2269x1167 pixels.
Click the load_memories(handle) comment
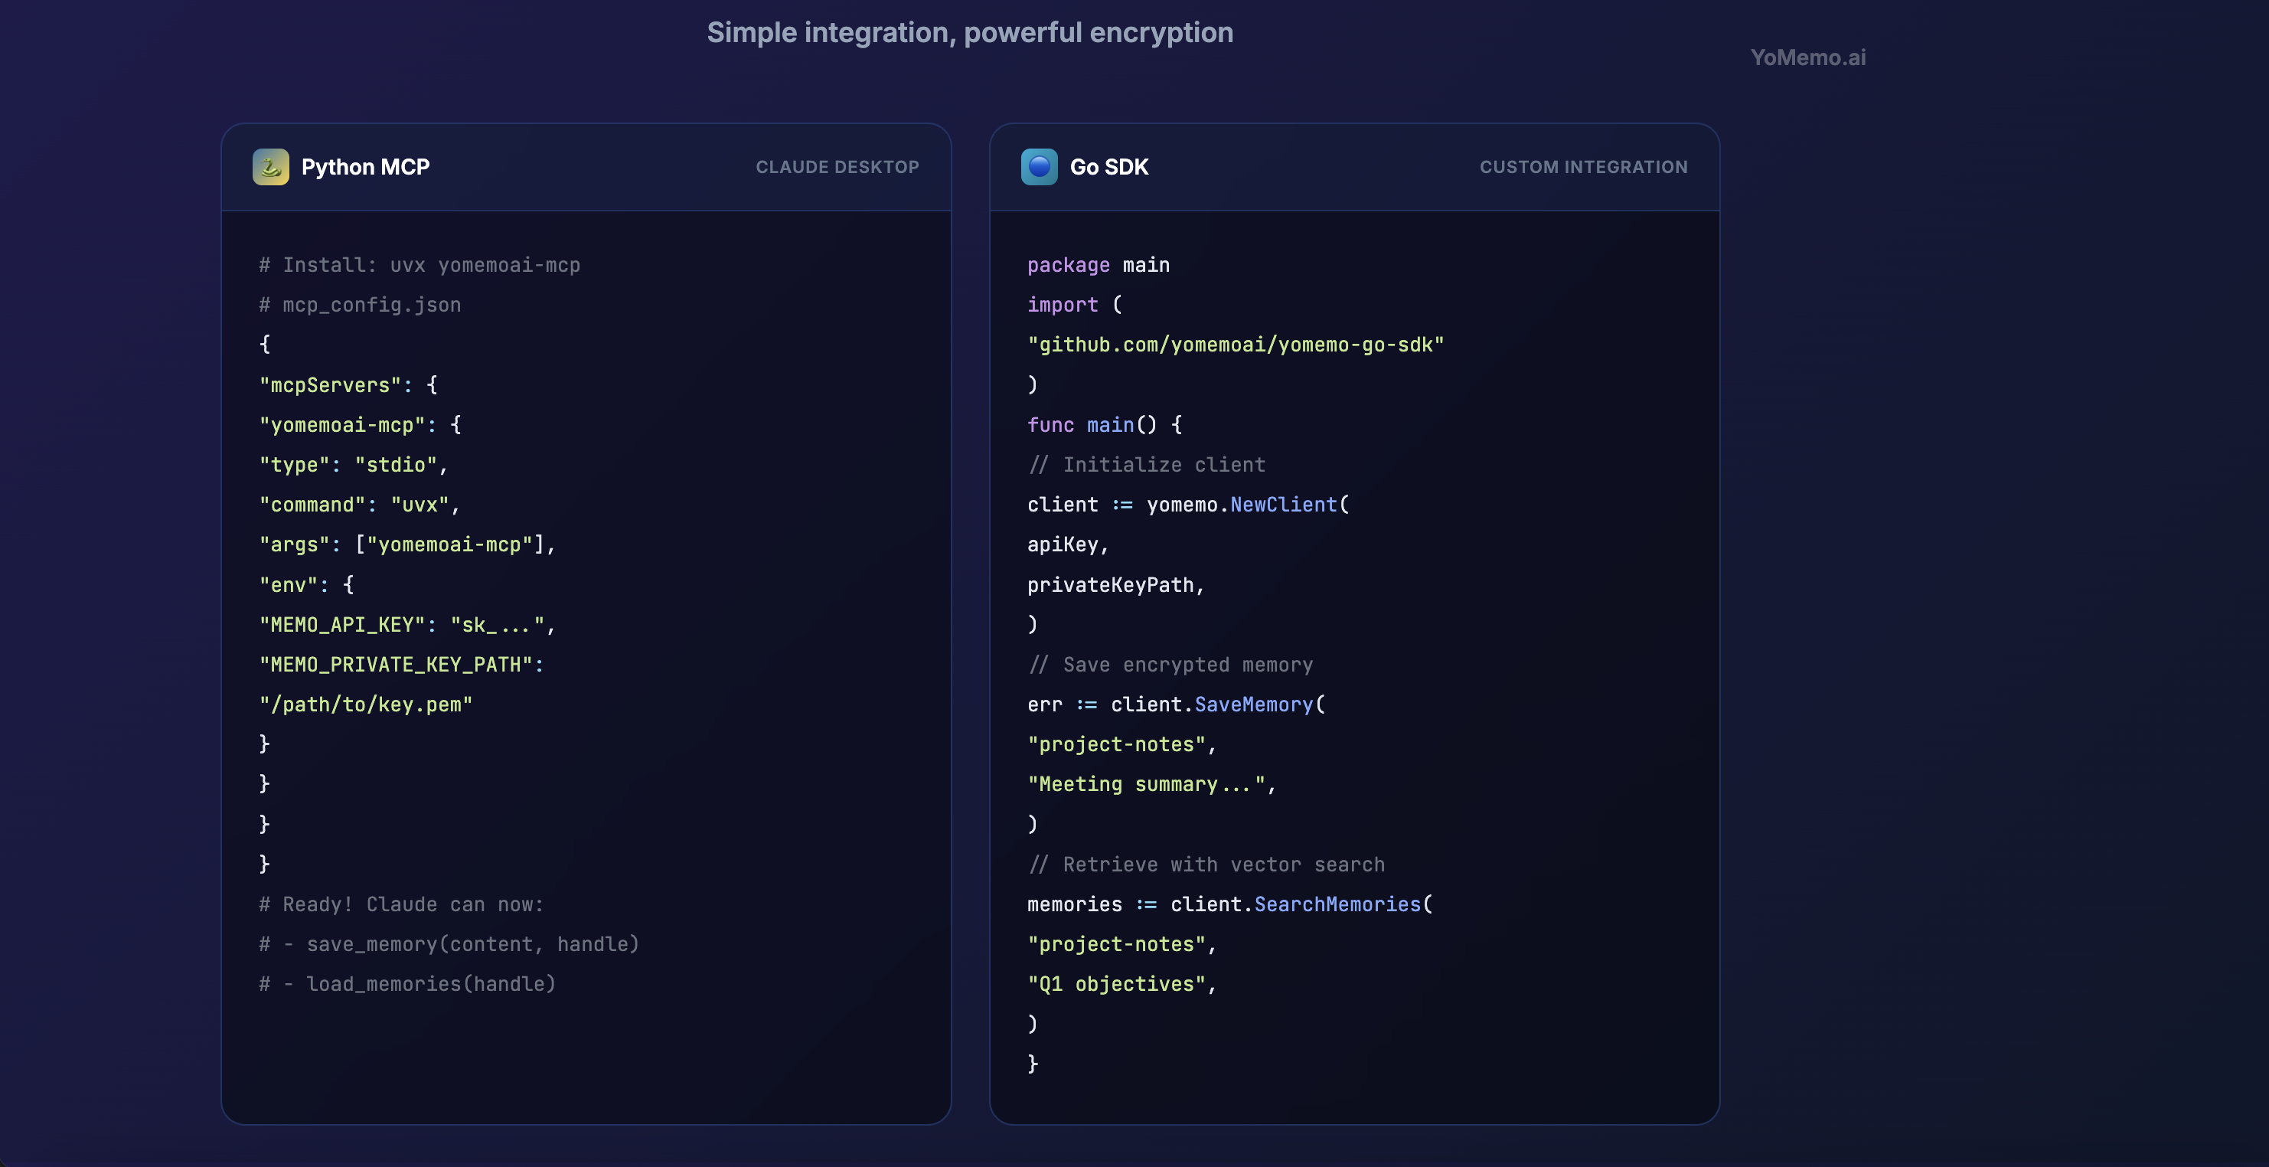point(430,984)
